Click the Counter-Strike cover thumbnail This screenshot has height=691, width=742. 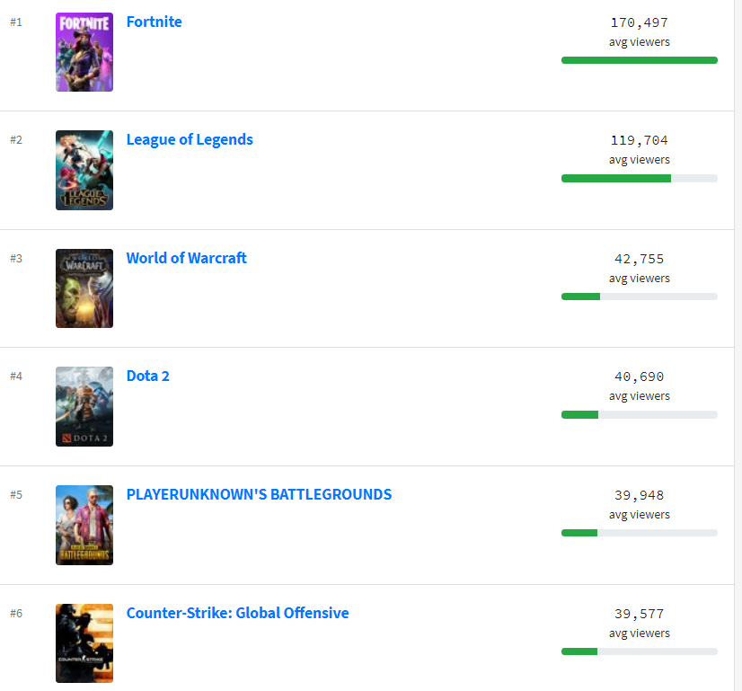coord(84,643)
